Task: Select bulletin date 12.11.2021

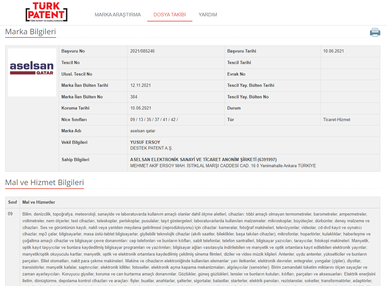Action: tap(140, 86)
